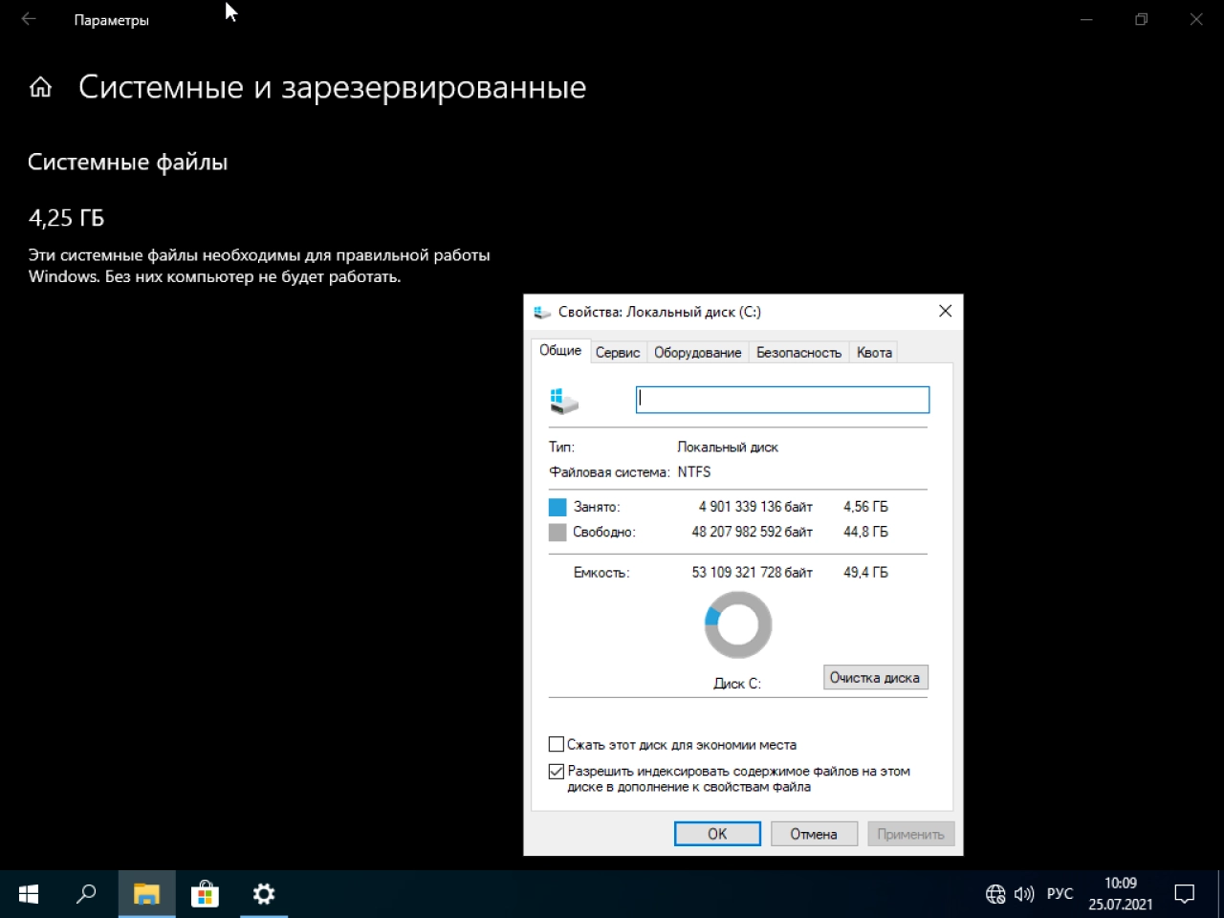Minimize the Параметры window
Viewport: 1224px width, 918px height.
[1086, 19]
